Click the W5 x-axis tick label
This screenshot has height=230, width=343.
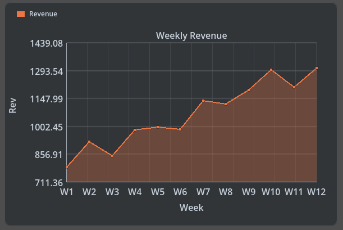[158, 192]
